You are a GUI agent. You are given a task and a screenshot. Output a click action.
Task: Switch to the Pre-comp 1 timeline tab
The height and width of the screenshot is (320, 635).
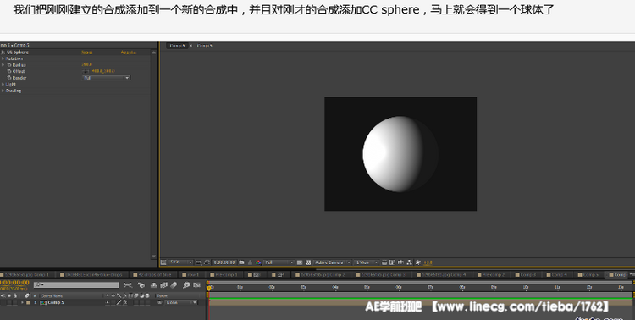pos(224,274)
